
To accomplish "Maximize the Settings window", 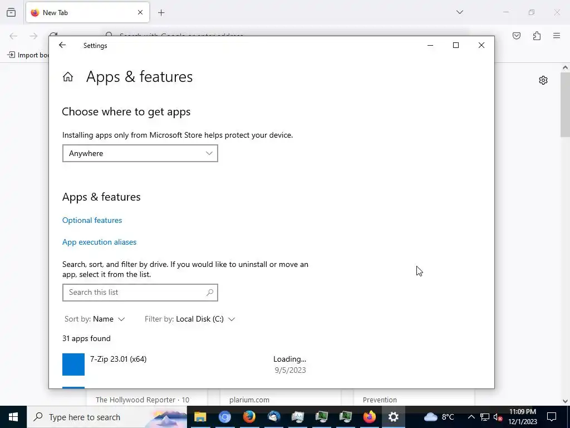I will coord(456,45).
